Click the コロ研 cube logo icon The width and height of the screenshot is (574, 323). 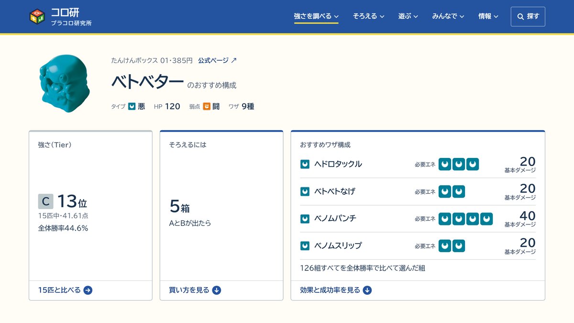[x=37, y=17]
